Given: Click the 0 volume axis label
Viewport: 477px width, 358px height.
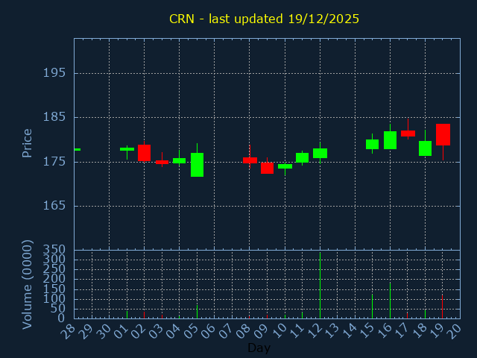Looking at the screenshot, I should (62, 318).
